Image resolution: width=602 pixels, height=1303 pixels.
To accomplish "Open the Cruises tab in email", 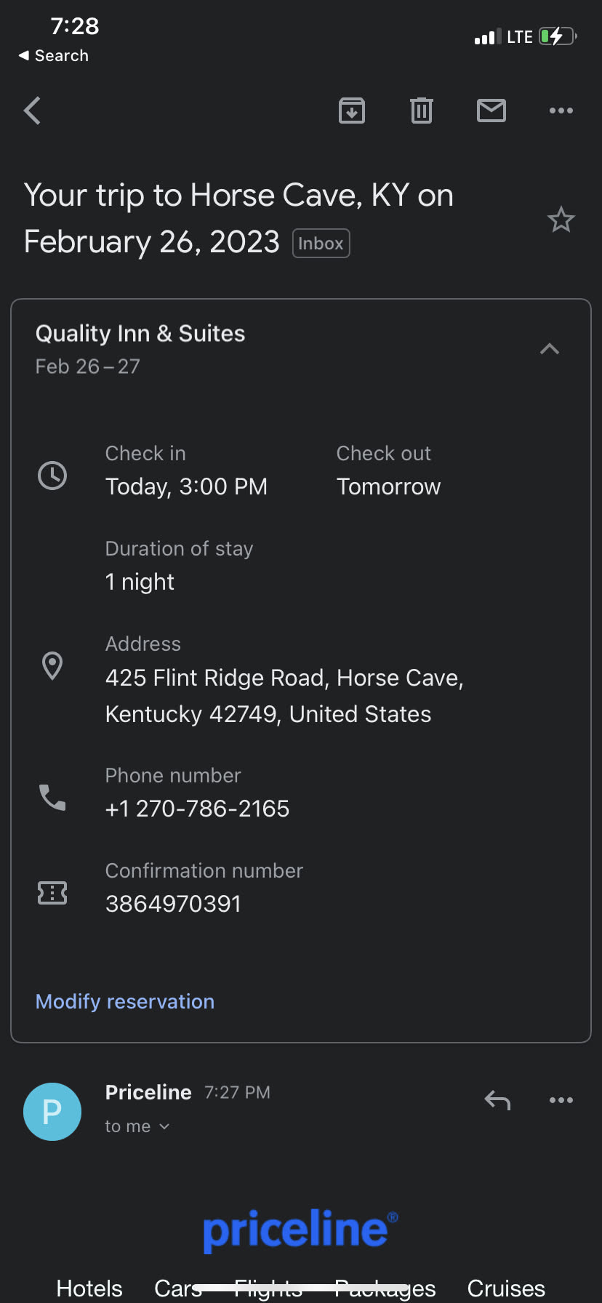I will pyautogui.click(x=506, y=1288).
